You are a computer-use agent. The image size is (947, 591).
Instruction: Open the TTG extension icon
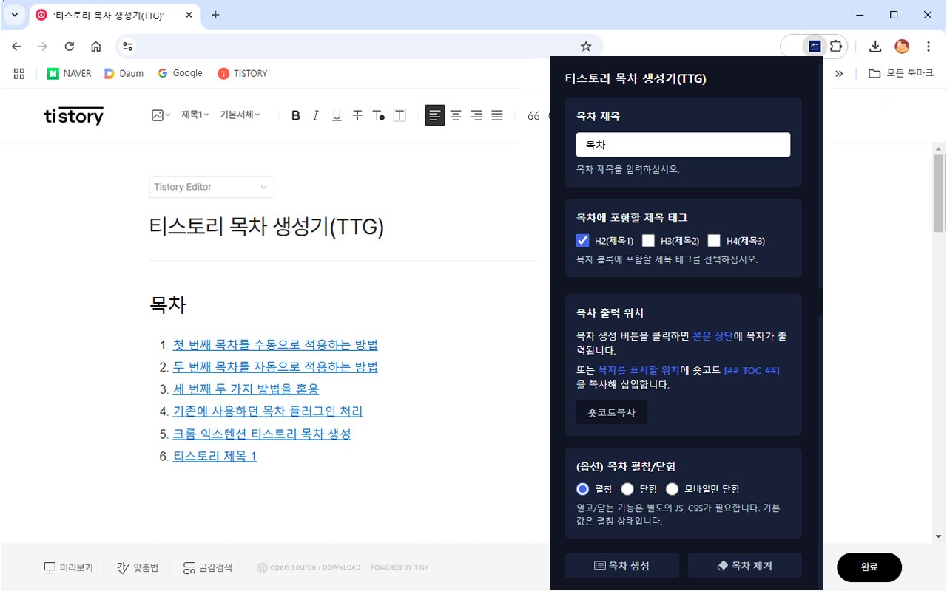(x=815, y=47)
